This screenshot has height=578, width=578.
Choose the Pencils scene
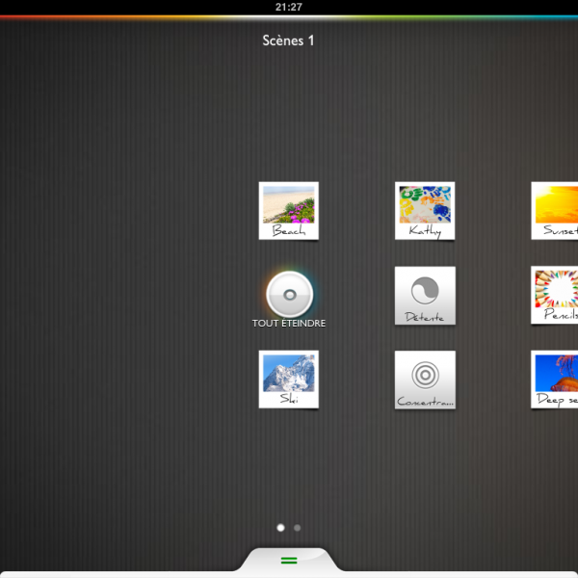(x=557, y=295)
